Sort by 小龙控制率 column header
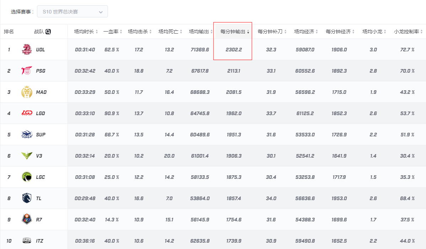This screenshot has width=426, height=249. click(408, 32)
